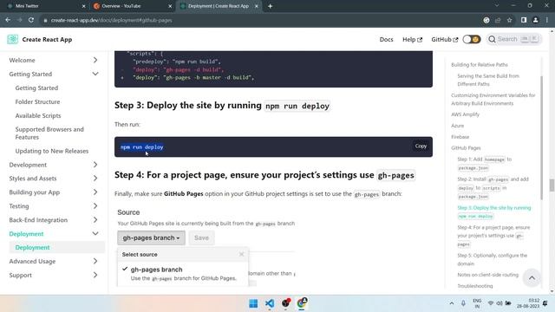The width and height of the screenshot is (555, 312).
Task: Open the Deployment sidebar sub-item
Action: [57, 247]
